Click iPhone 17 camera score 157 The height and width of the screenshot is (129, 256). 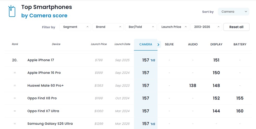pyautogui.click(x=146, y=60)
